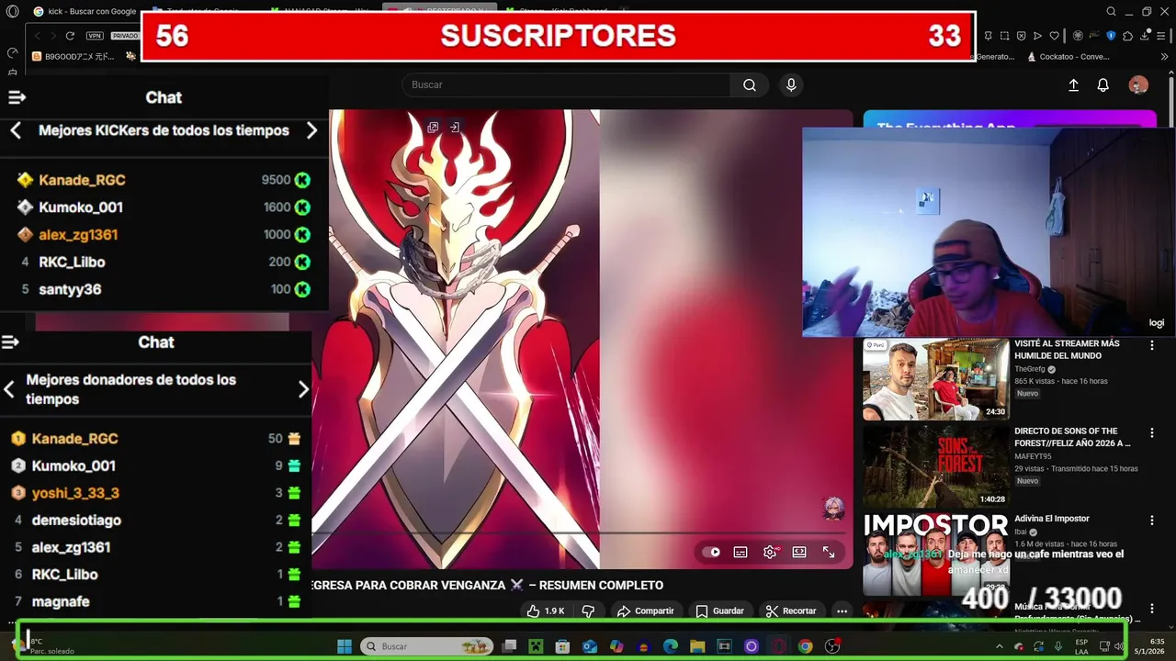Toggle the browser VPN badge

point(95,36)
